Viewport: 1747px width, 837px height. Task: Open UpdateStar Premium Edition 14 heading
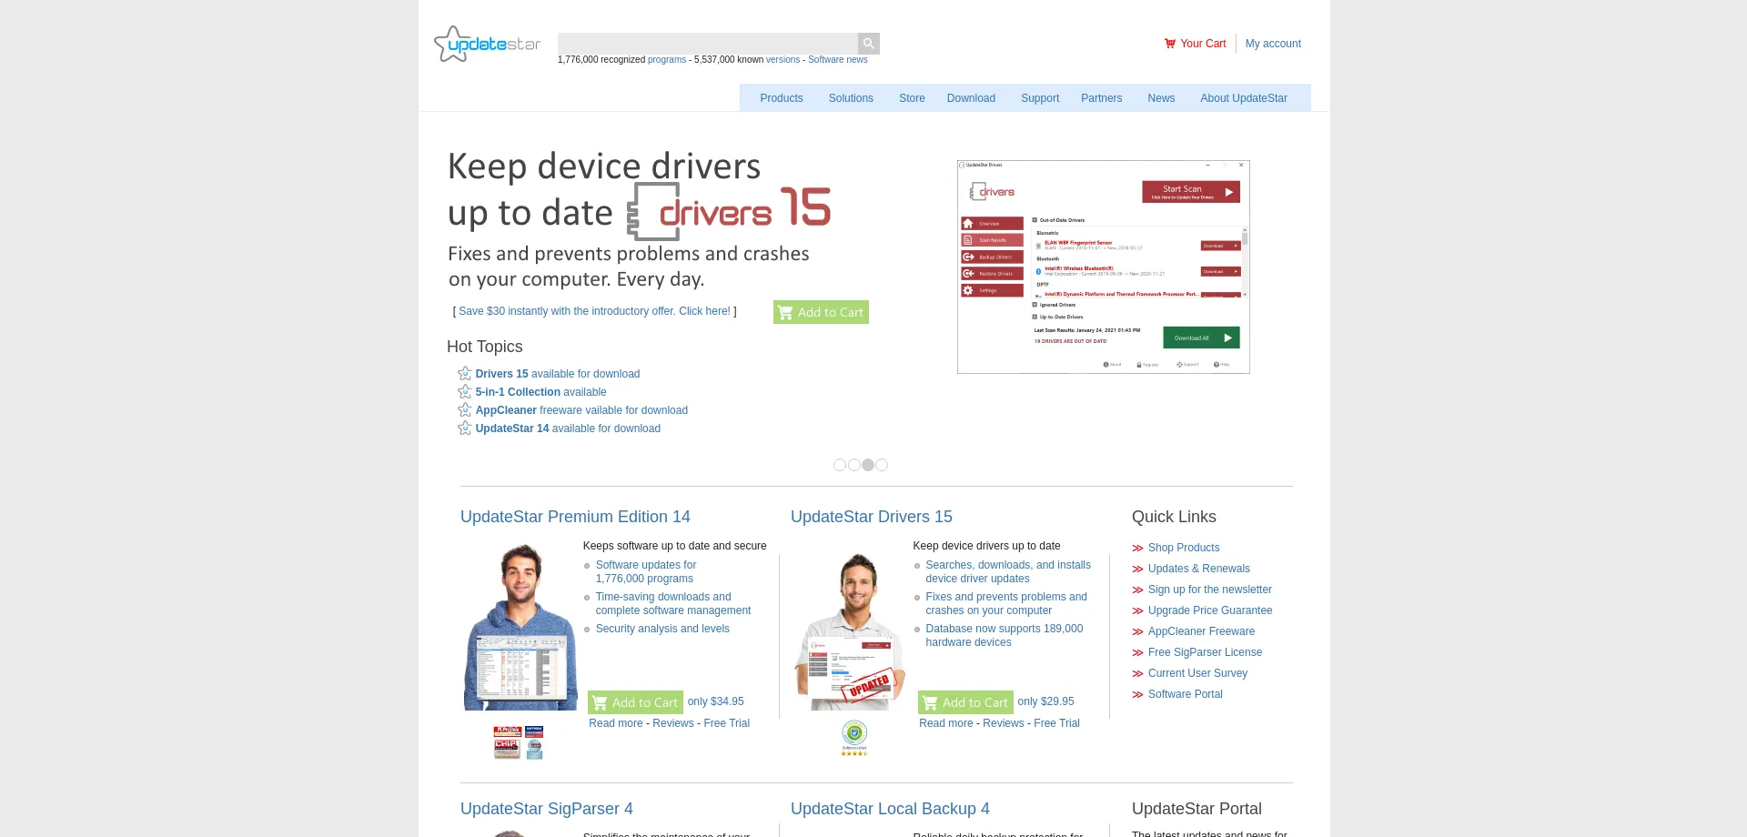(x=575, y=517)
